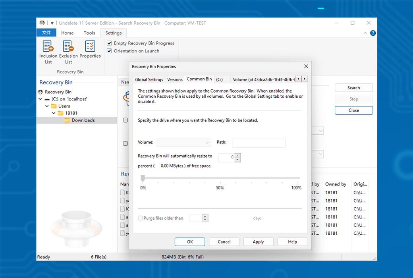This screenshot has height=278, width=413.
Task: Collapse the Users folder node
Action: tap(47, 106)
